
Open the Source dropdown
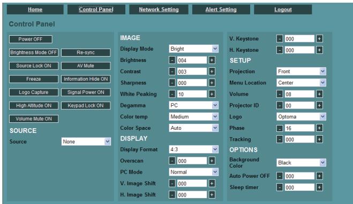[x=86, y=142]
